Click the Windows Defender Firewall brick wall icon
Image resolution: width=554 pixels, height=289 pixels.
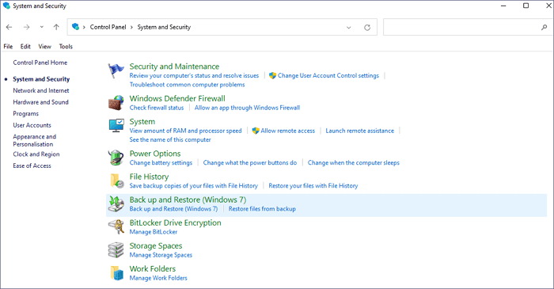pos(116,103)
